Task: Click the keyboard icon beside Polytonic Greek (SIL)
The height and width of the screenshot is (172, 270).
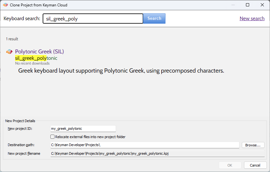Action: coord(9,51)
